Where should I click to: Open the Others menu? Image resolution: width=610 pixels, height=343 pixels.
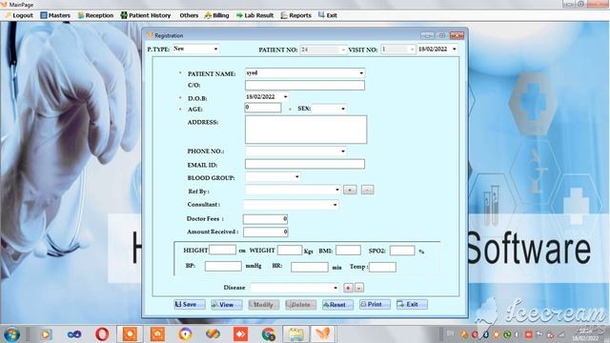189,15
